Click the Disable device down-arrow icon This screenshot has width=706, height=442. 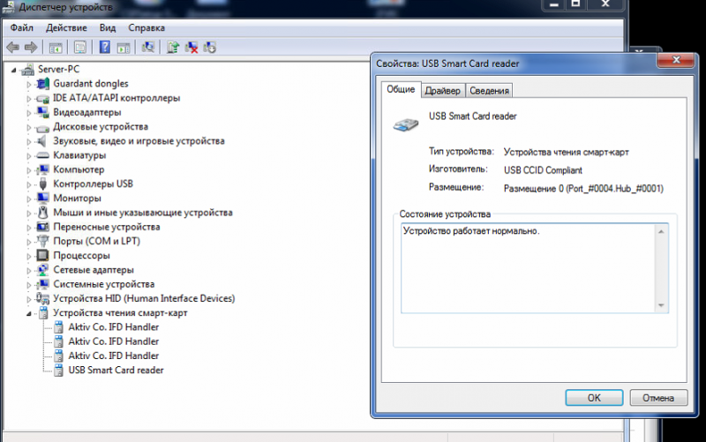[x=210, y=47]
